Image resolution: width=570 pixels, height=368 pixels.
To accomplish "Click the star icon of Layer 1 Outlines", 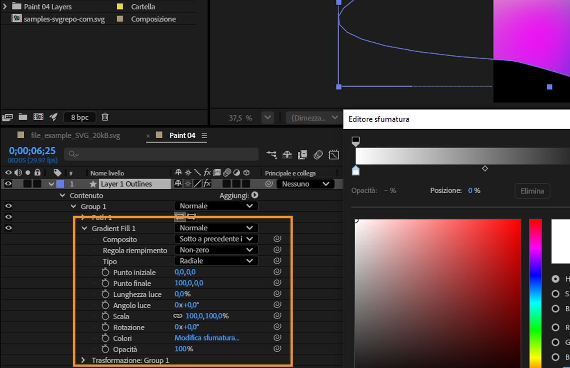I will click(x=93, y=184).
